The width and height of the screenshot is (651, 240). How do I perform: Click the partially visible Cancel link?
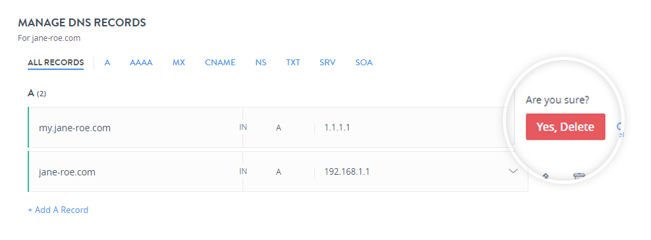point(620,129)
